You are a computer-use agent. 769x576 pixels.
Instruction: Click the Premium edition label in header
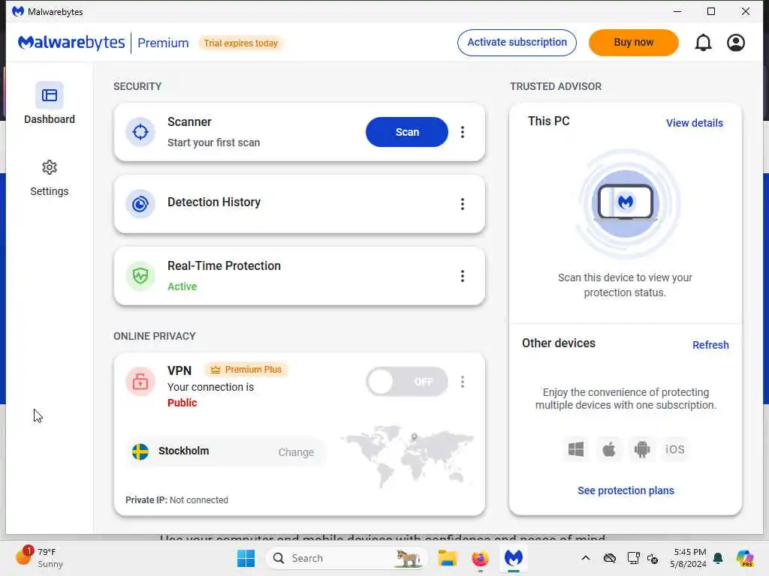tap(163, 43)
